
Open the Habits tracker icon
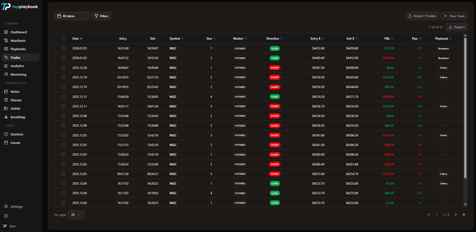pyautogui.click(x=6, y=108)
